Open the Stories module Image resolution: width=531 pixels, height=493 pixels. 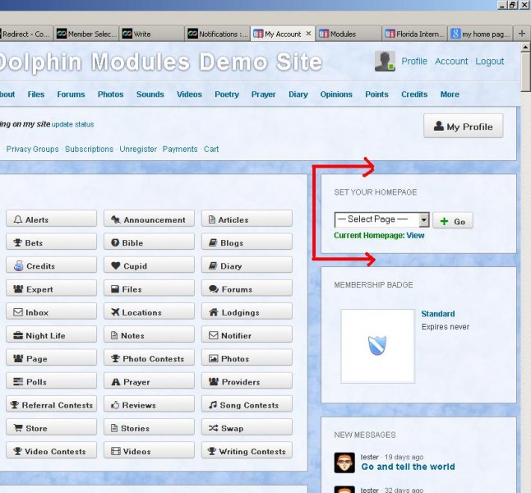pyautogui.click(x=149, y=428)
